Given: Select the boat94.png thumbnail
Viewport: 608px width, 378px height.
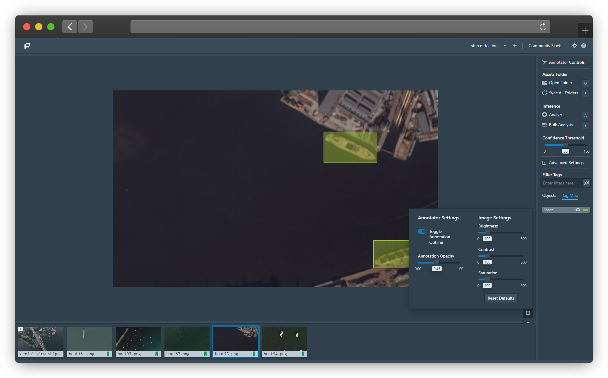Looking at the screenshot, I should (284, 342).
